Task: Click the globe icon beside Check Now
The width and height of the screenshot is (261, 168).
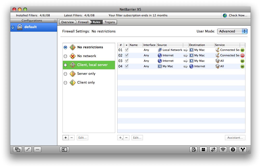Action: click(225, 16)
